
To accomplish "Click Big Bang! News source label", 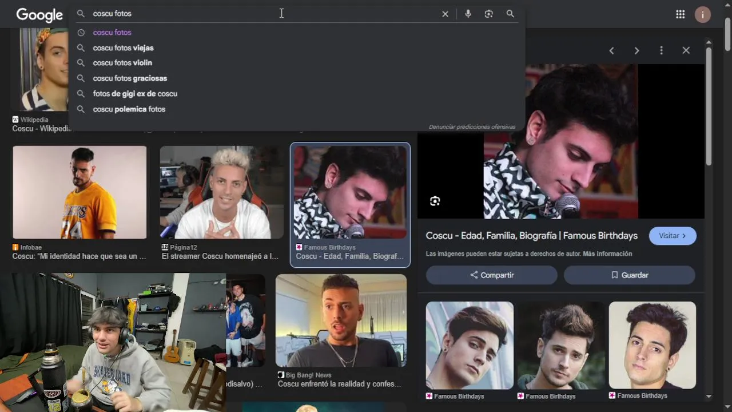I will [x=308, y=375].
